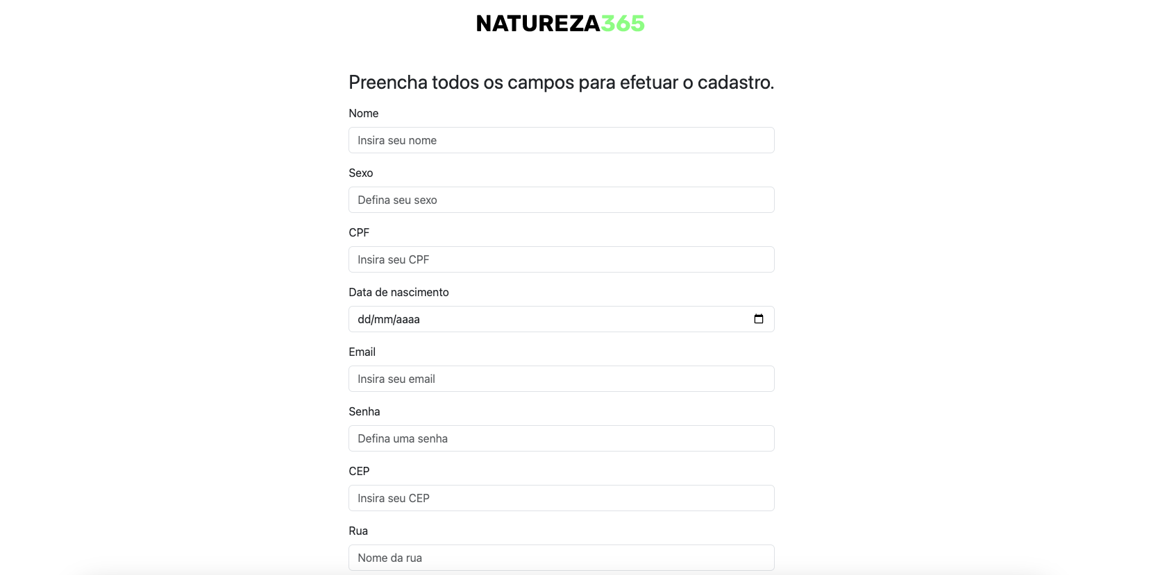This screenshot has height=575, width=1151.
Task: Click the 'Data de nascimento' label
Action: tap(398, 292)
